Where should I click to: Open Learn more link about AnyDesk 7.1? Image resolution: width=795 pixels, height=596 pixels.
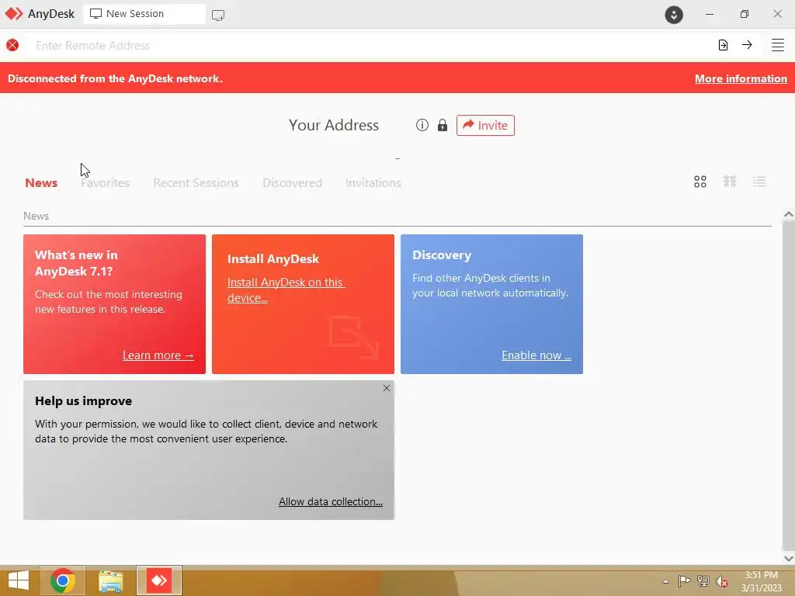coord(158,355)
